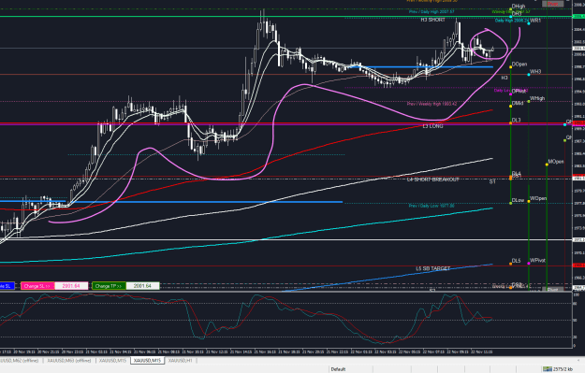Image resolution: width=585 pixels, height=373 pixels.
Task: Select the WH3 pivot label
Action: coord(535,72)
